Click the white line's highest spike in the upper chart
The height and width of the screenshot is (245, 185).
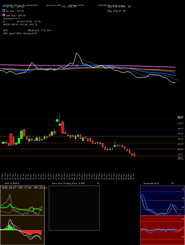pyautogui.click(x=77, y=53)
